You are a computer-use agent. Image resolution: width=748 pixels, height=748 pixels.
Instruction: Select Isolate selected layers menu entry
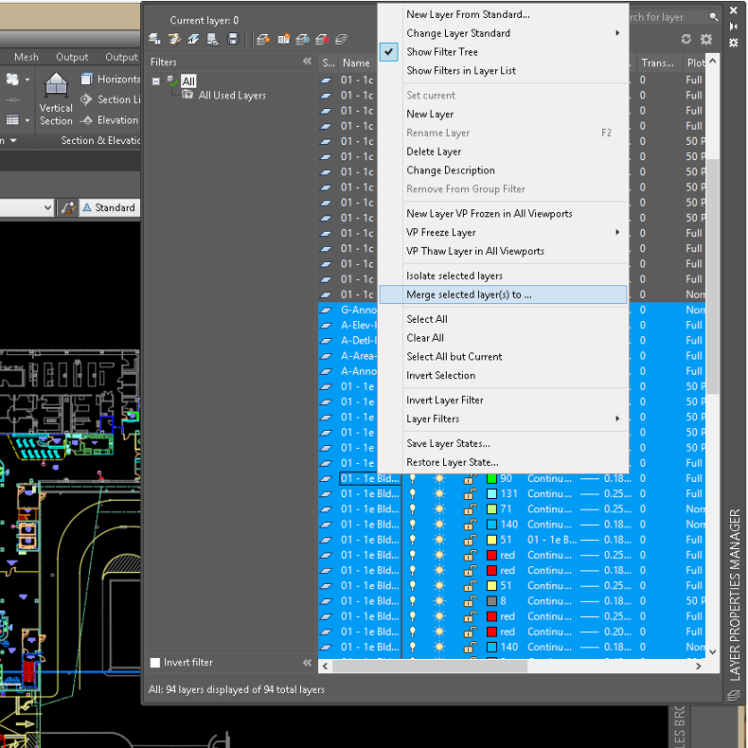pos(454,276)
